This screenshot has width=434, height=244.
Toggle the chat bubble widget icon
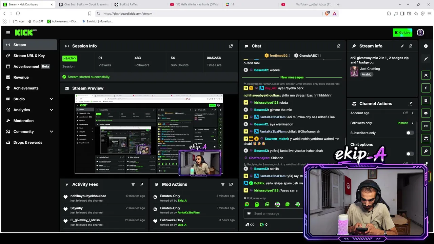coord(426,113)
